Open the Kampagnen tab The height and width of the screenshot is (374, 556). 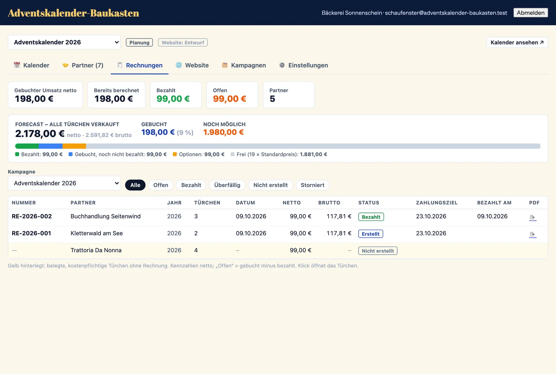[x=244, y=65]
